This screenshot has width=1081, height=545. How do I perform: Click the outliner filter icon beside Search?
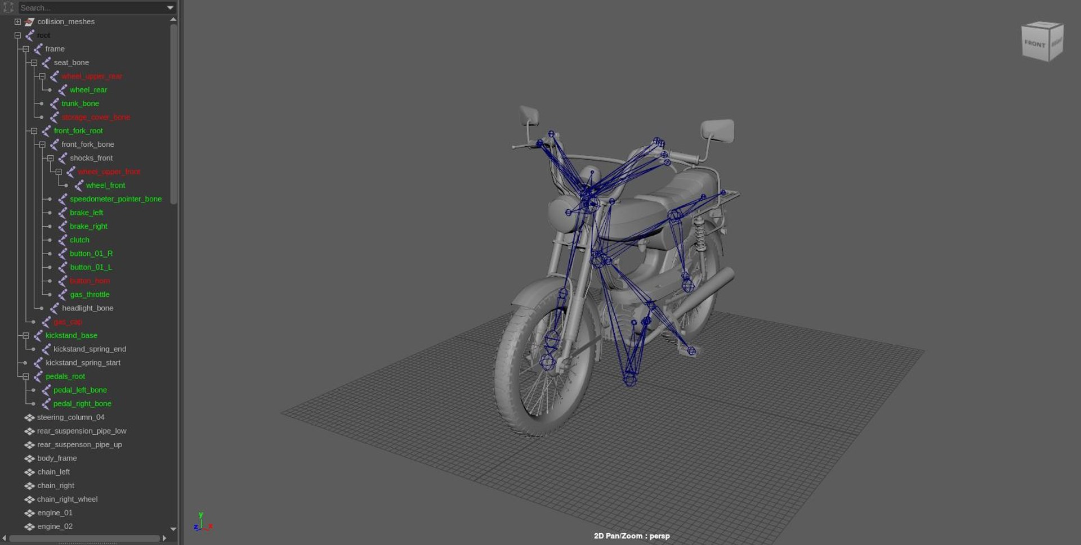tap(8, 7)
